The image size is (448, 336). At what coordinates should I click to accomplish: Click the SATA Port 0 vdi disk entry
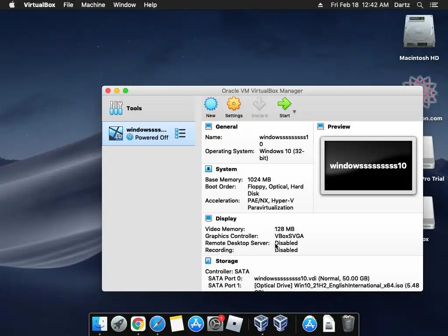point(311,278)
